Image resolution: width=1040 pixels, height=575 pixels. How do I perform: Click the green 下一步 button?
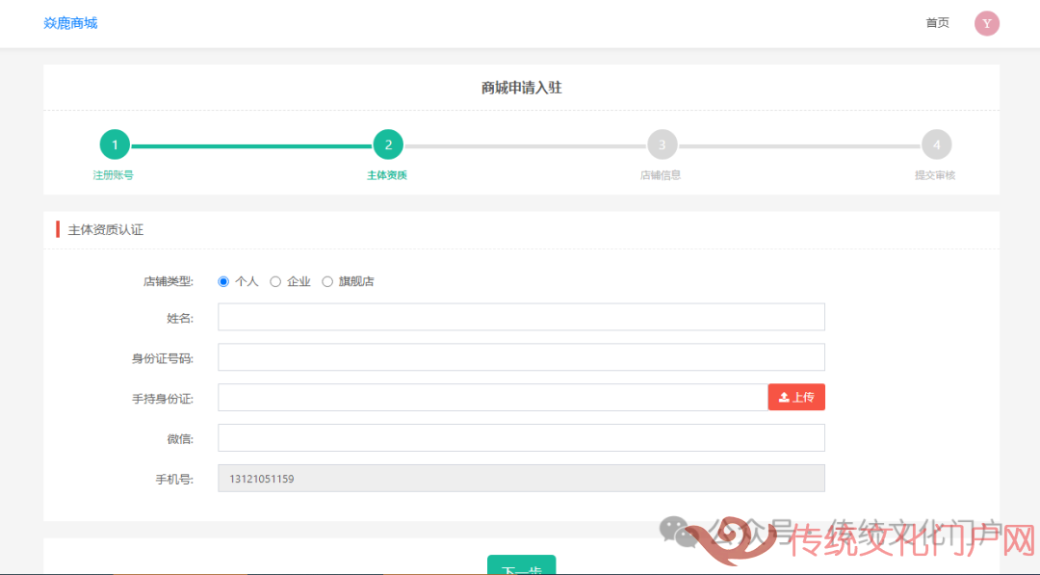point(521,565)
